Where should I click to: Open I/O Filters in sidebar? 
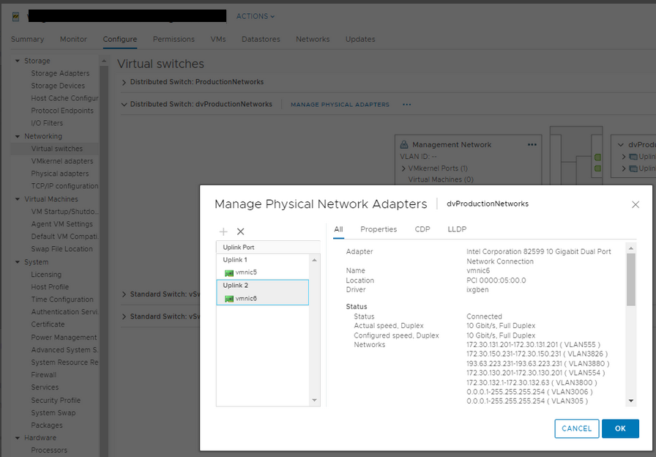pos(47,124)
